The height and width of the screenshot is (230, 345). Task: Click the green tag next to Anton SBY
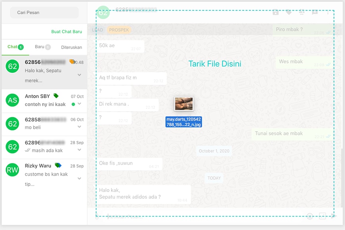click(56, 96)
